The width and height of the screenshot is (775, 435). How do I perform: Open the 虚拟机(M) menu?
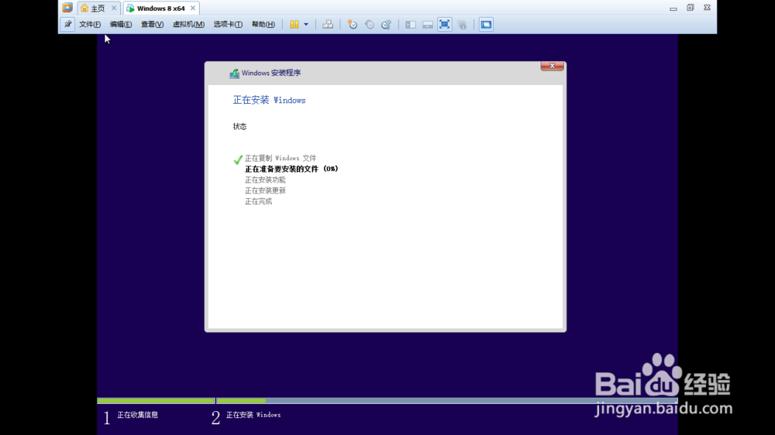click(x=188, y=24)
